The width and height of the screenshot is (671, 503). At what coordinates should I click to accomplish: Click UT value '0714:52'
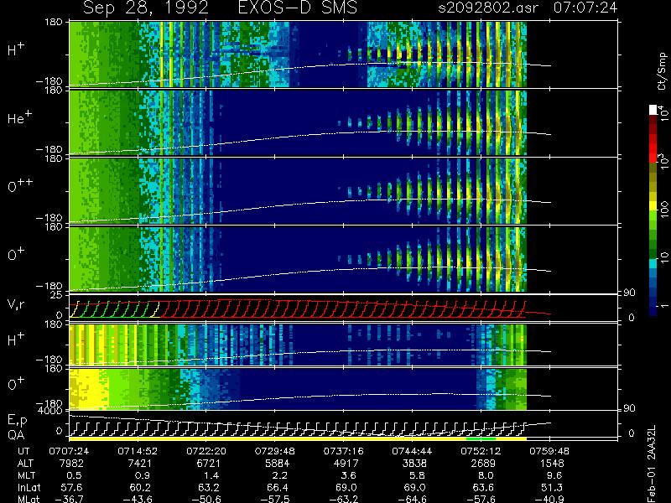[138, 451]
